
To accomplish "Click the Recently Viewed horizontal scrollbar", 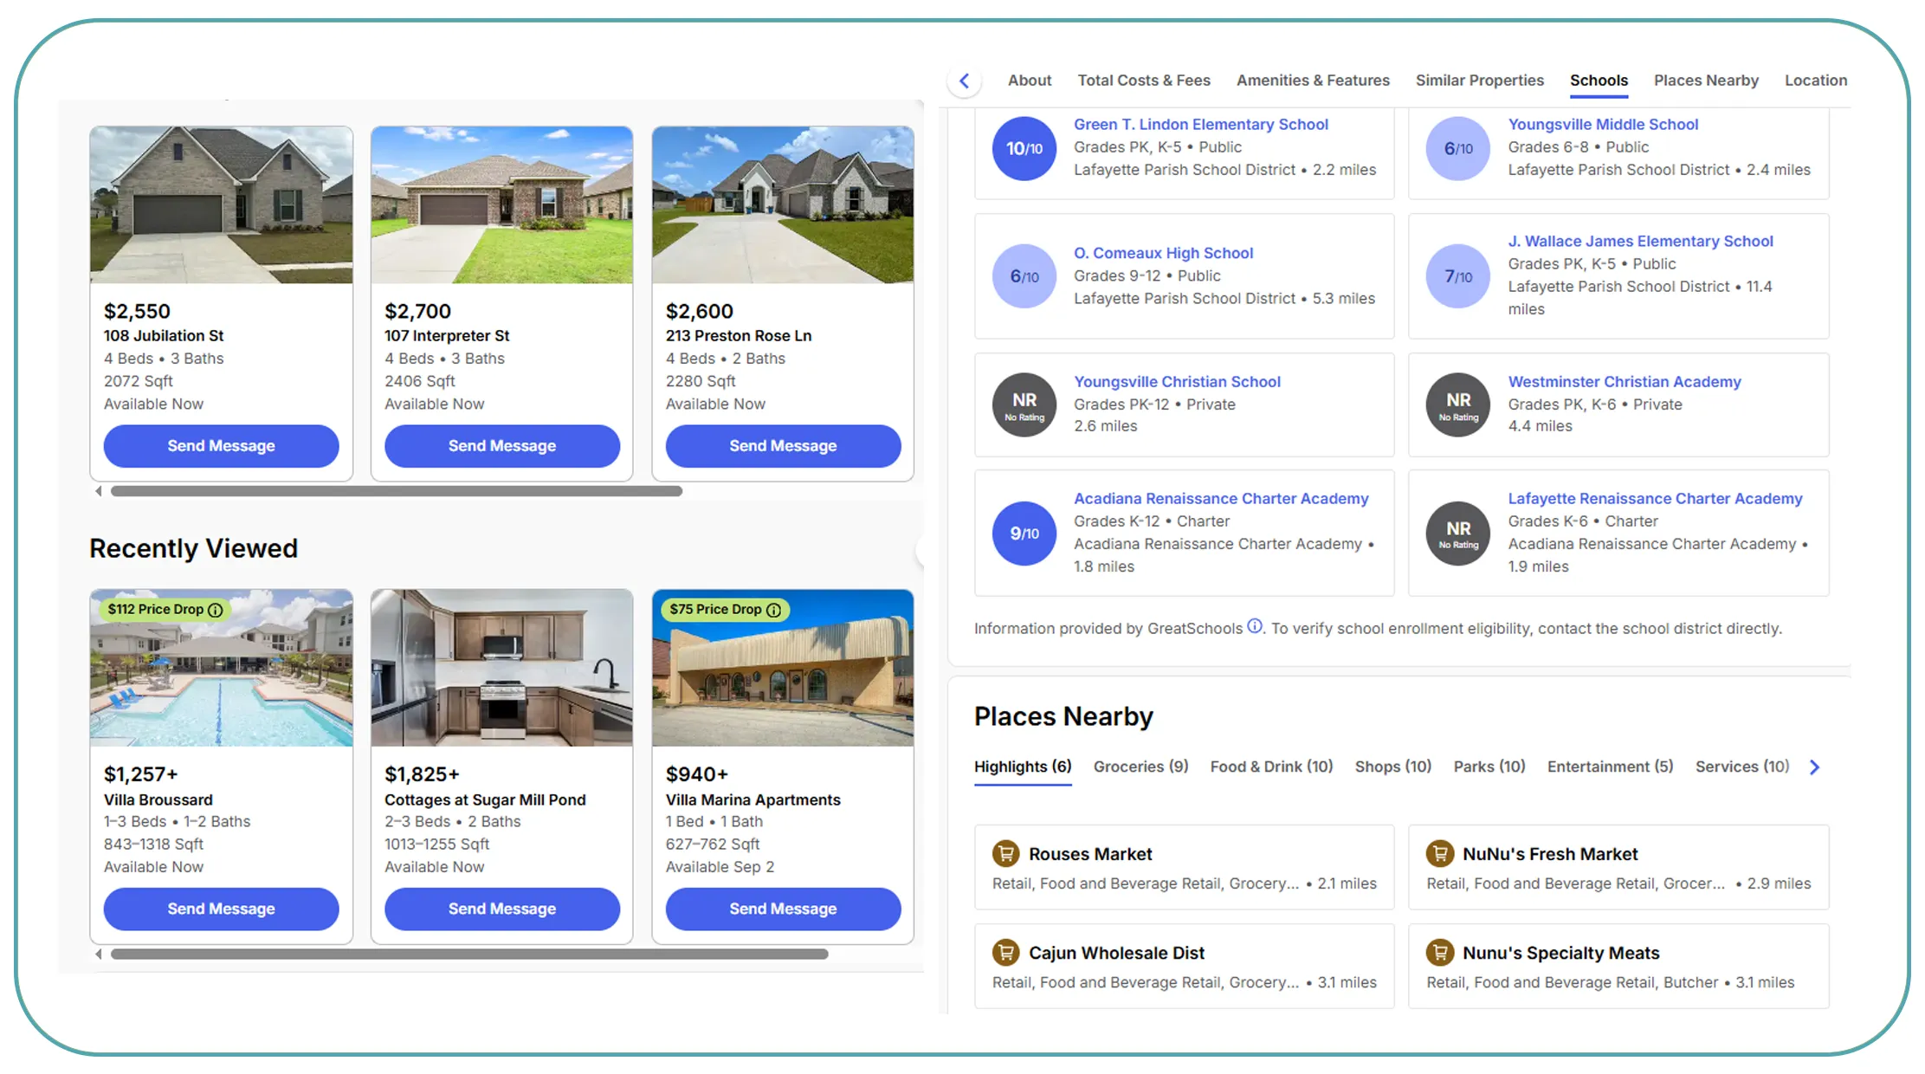I will 469,954.
